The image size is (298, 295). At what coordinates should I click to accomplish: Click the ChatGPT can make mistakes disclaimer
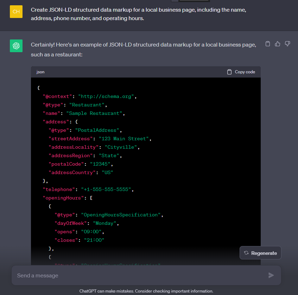coord(146,291)
